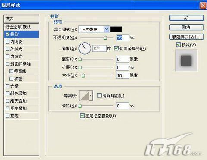
Task: Select the 斜面和浮雕 label in styles list
Action: (20, 64)
